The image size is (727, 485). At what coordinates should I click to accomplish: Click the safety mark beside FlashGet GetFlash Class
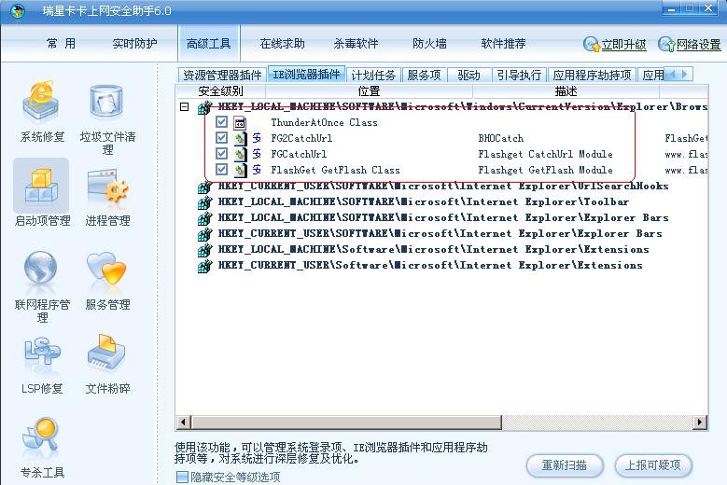pyautogui.click(x=257, y=170)
